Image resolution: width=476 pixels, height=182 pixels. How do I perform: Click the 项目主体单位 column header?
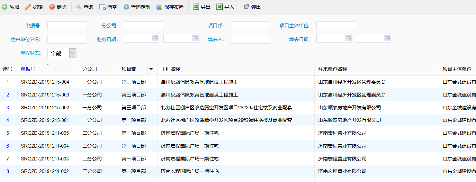pos(457,69)
